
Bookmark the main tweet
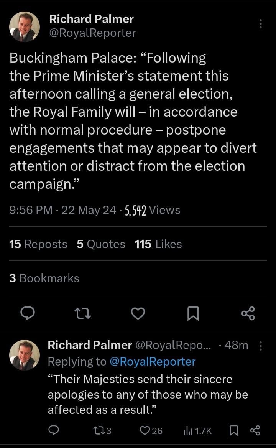(x=193, y=314)
